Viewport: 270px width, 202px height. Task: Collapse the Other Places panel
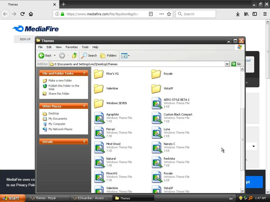(x=84, y=106)
